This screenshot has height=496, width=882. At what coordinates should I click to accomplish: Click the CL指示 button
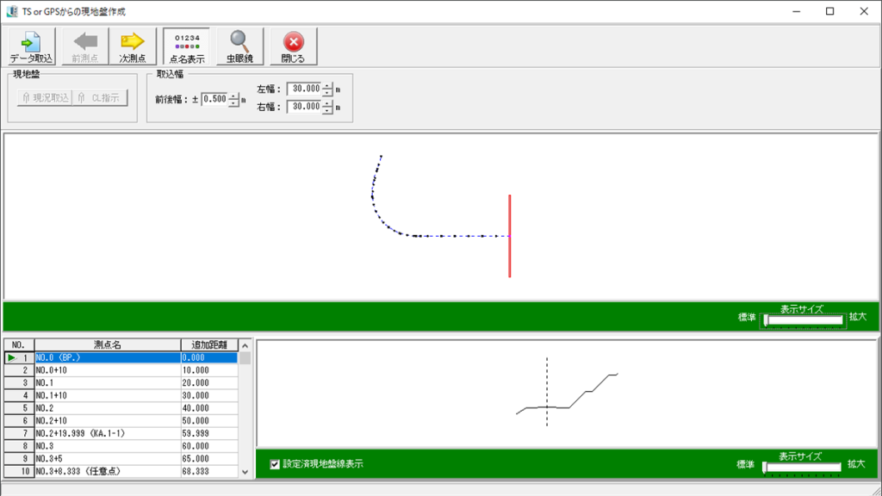click(x=101, y=97)
